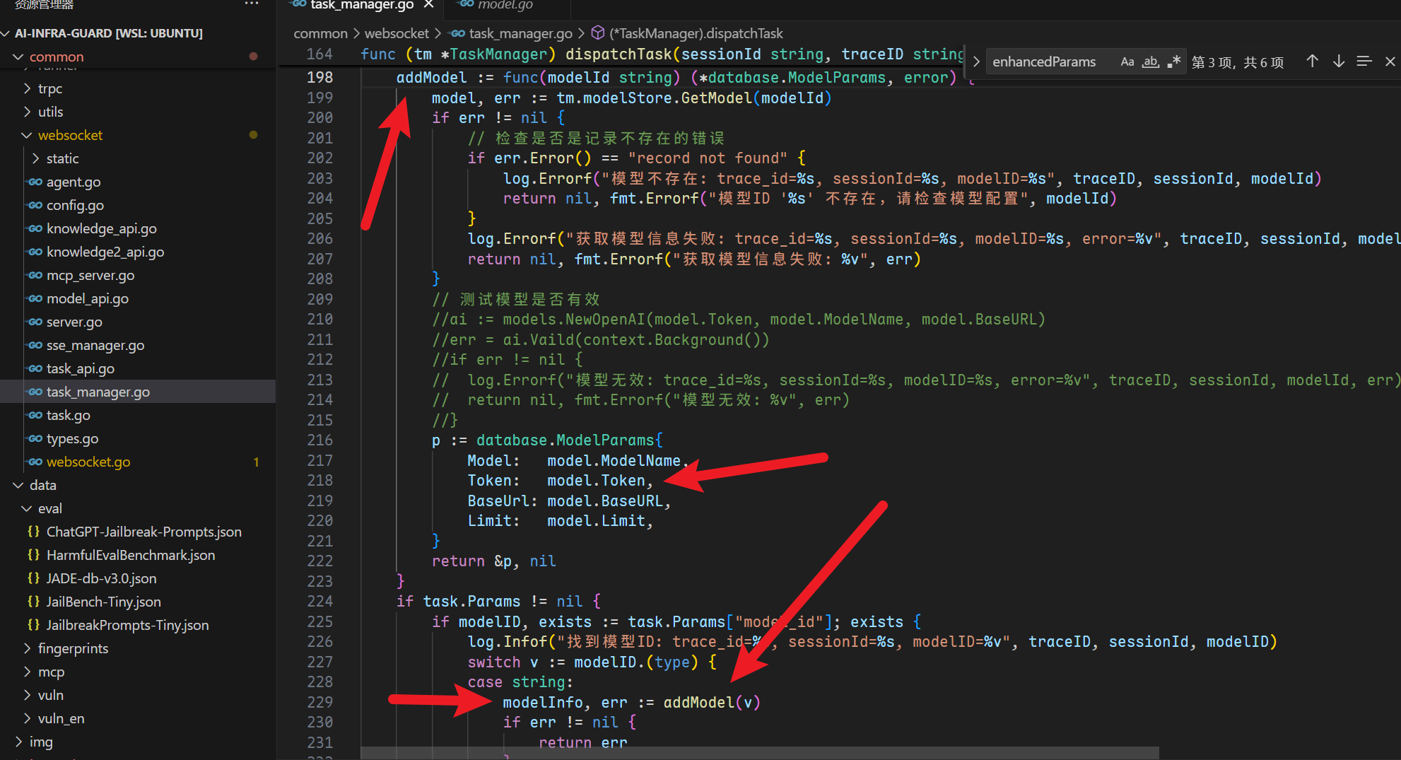The width and height of the screenshot is (1401, 760).
Task: Open explorer panel more actions ellipsis
Action: coord(252,4)
